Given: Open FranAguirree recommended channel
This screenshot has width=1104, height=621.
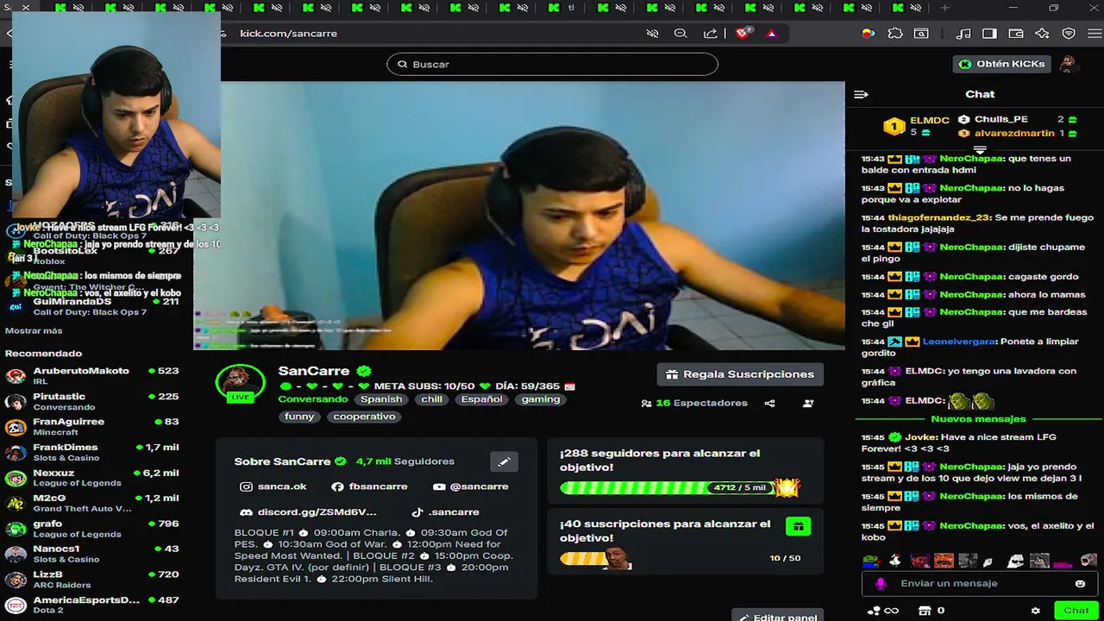Looking at the screenshot, I should 91,426.
